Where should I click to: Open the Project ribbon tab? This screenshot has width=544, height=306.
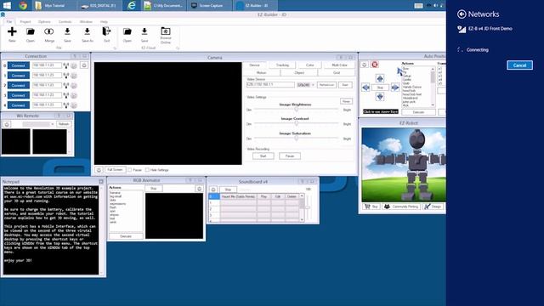pyautogui.click(x=25, y=21)
